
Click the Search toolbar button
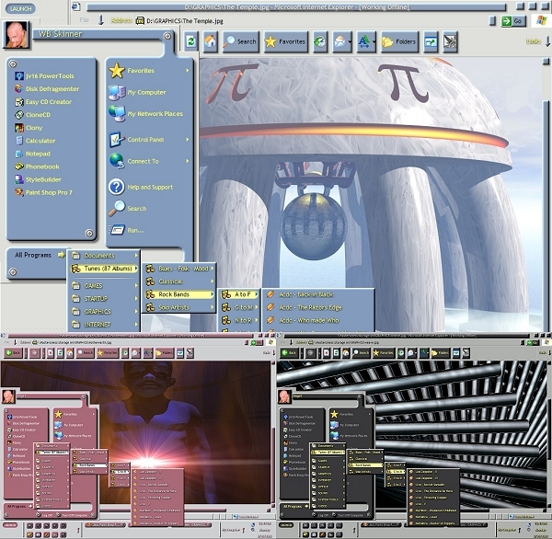click(x=241, y=42)
